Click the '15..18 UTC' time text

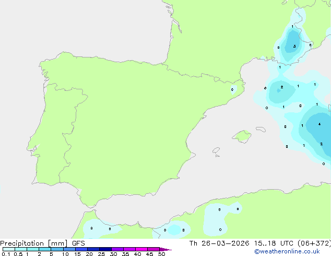[x=274, y=243]
